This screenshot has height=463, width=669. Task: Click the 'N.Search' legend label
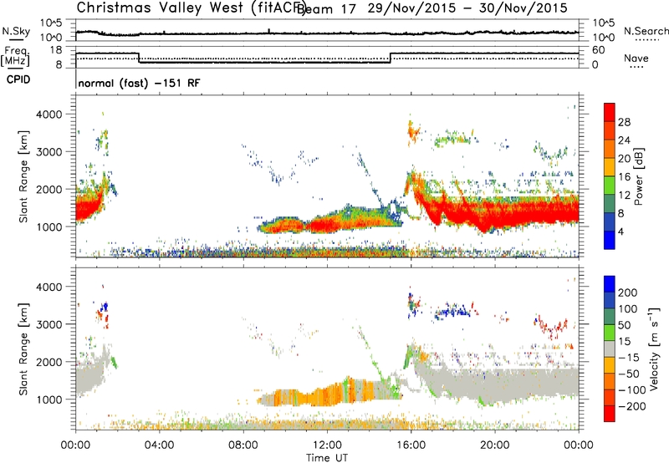(646, 31)
